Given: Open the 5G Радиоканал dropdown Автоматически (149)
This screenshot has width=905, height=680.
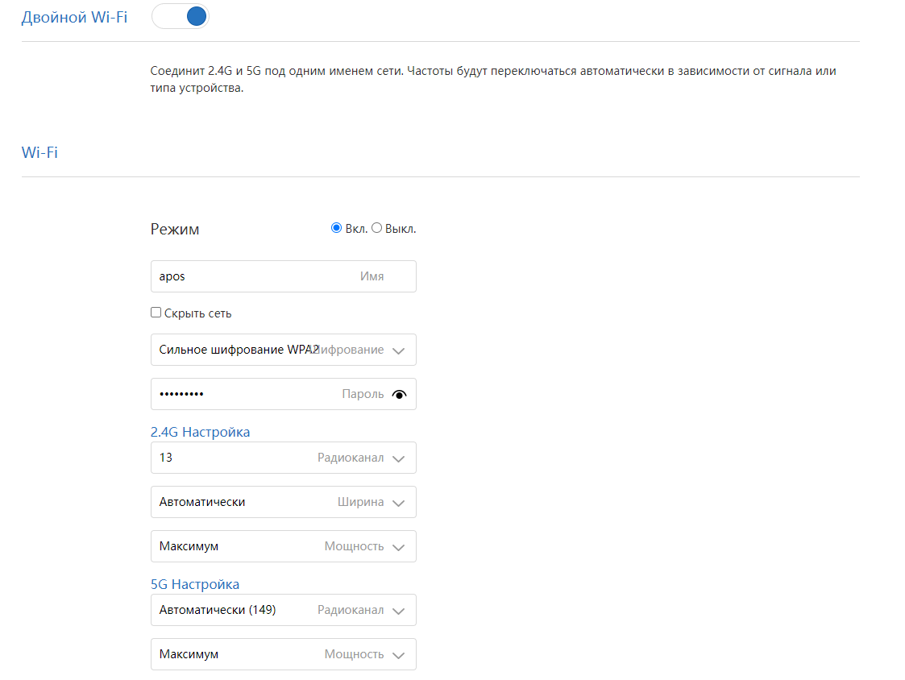Looking at the screenshot, I should pyautogui.click(x=242, y=610).
